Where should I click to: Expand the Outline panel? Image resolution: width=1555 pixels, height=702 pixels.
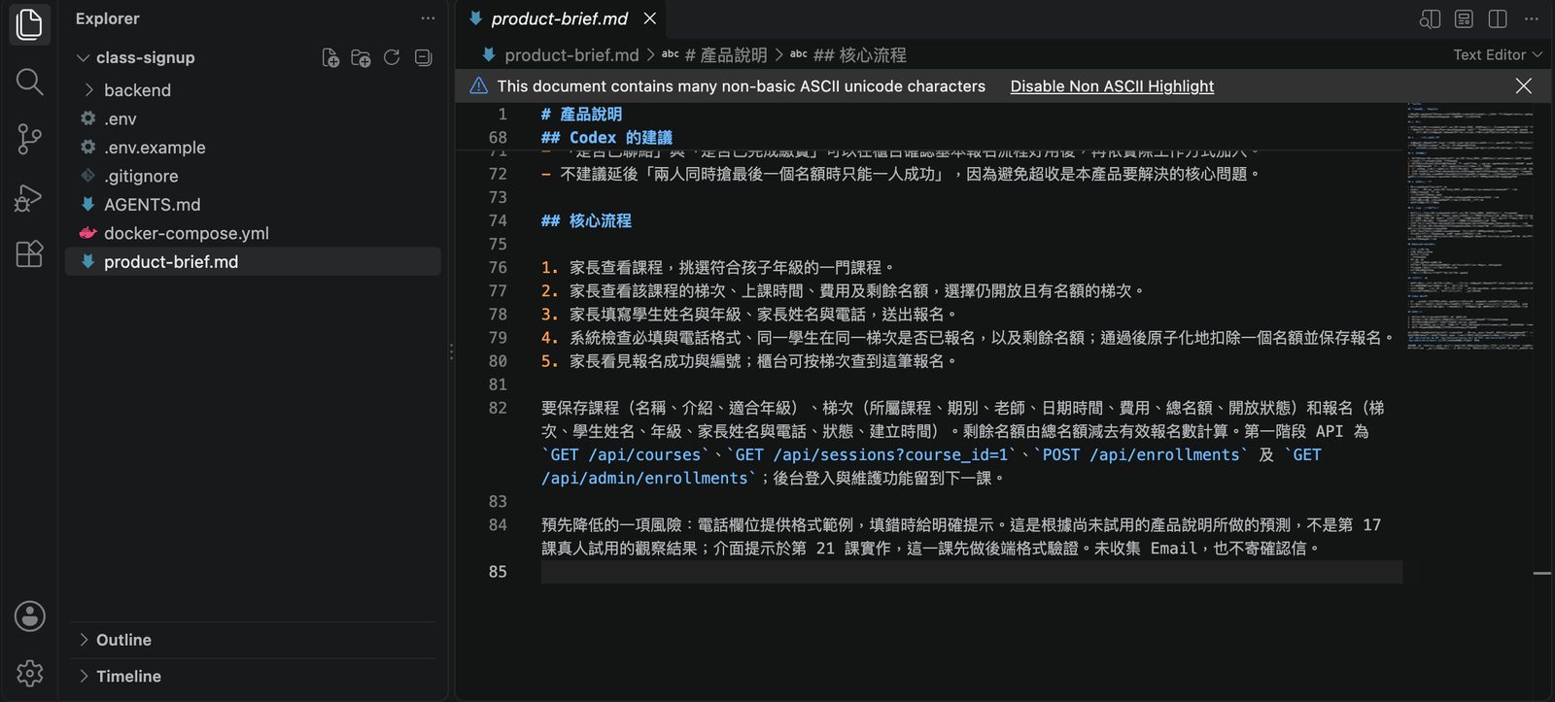pyautogui.click(x=253, y=640)
